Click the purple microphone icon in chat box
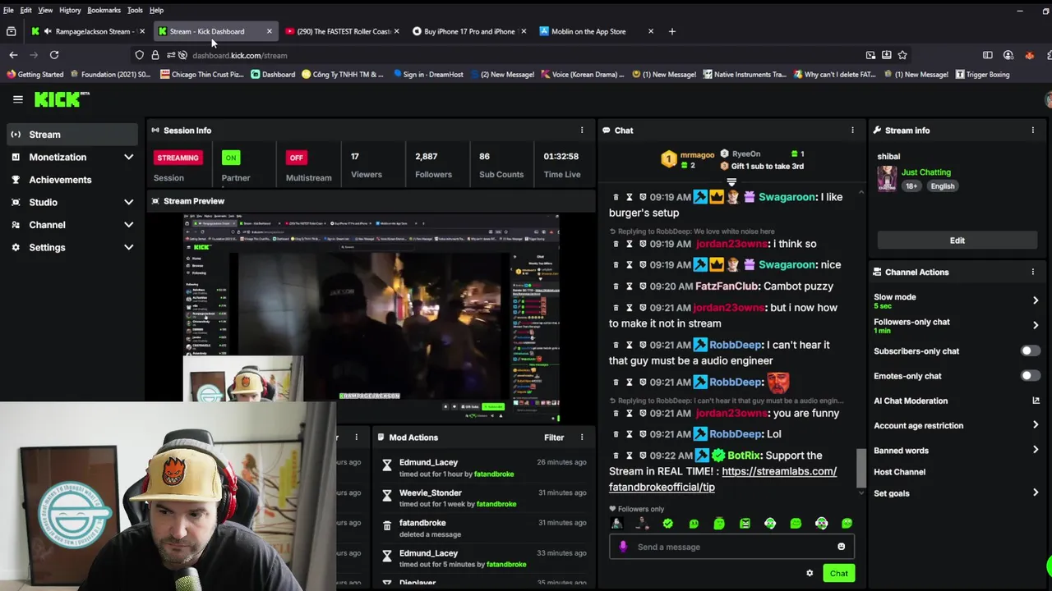1052x591 pixels. pos(623,547)
